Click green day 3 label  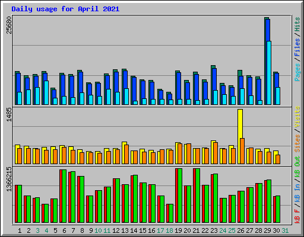37,230
